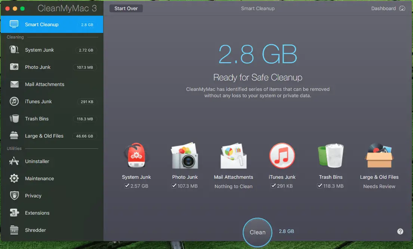
Task: Click the Smart Cleanup monitor icon in sidebar
Action: [14, 24]
